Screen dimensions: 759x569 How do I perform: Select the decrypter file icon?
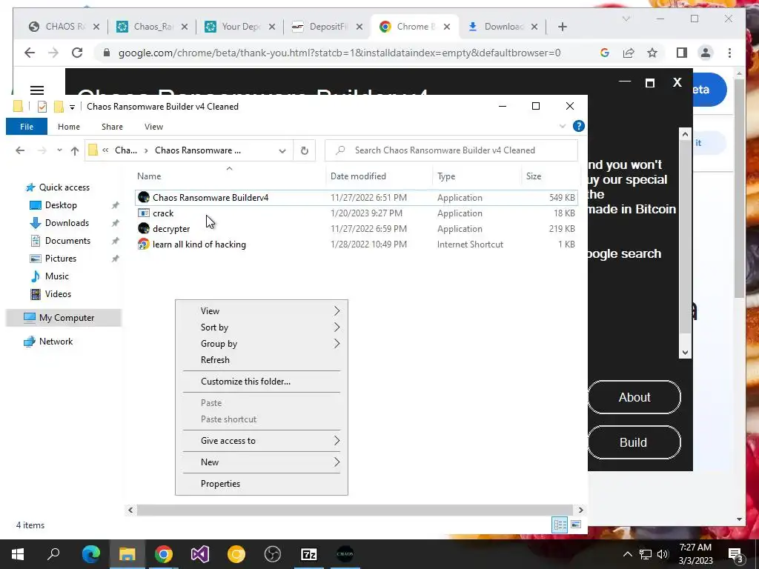tap(144, 228)
